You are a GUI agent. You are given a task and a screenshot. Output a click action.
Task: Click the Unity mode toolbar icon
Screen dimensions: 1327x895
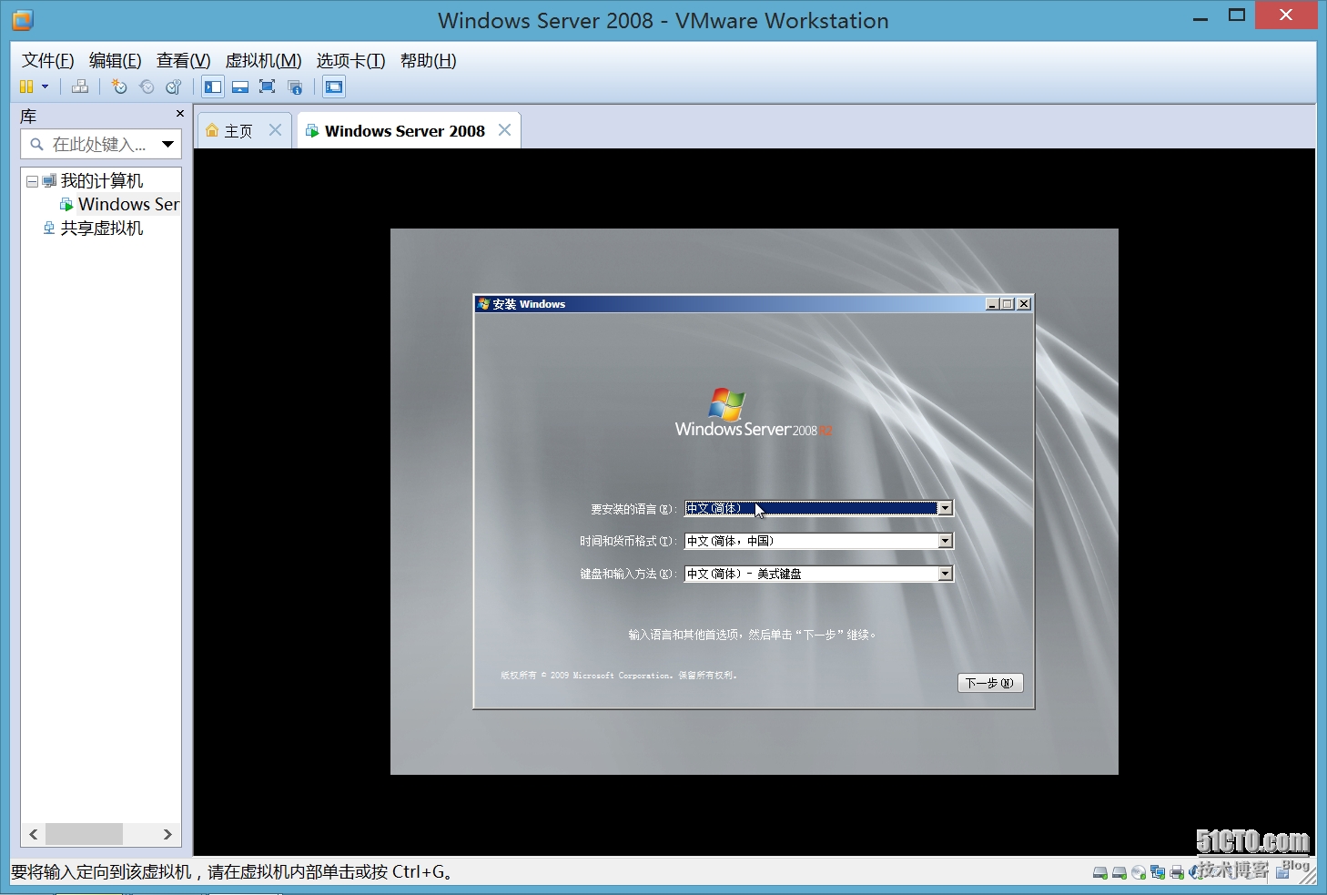[x=294, y=86]
